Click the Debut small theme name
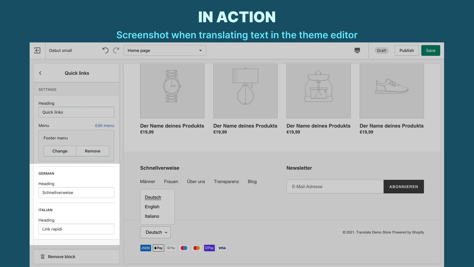The width and height of the screenshot is (474, 267). 60,50
